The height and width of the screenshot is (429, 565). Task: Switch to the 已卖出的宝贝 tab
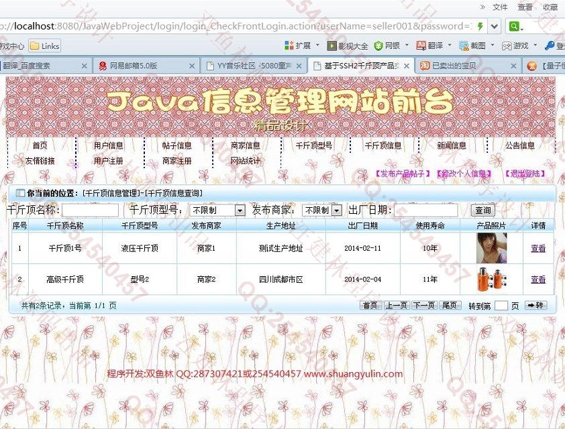pyautogui.click(x=467, y=66)
